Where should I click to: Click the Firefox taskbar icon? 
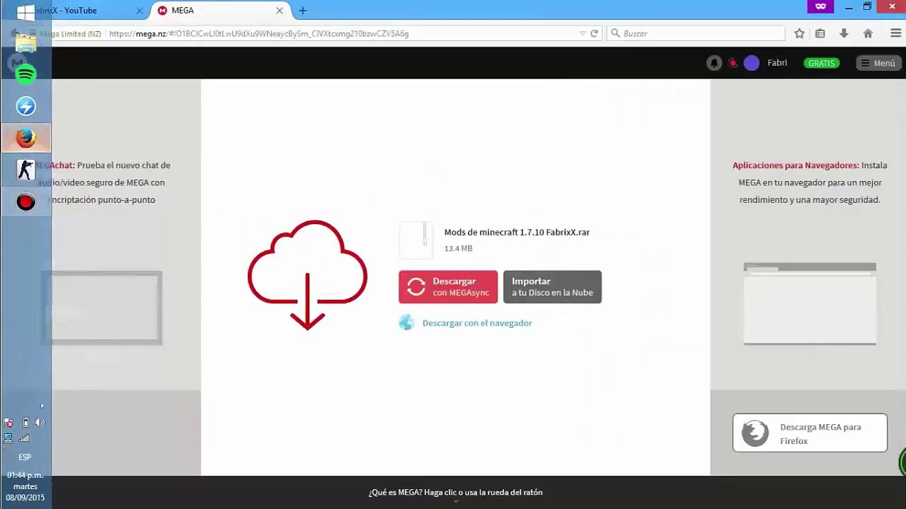(25, 138)
